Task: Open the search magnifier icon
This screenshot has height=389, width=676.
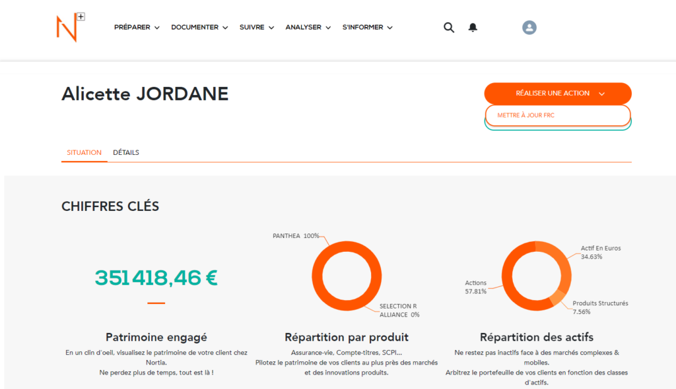Action: pyautogui.click(x=449, y=28)
